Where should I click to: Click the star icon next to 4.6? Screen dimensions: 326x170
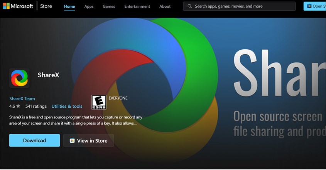(18, 106)
